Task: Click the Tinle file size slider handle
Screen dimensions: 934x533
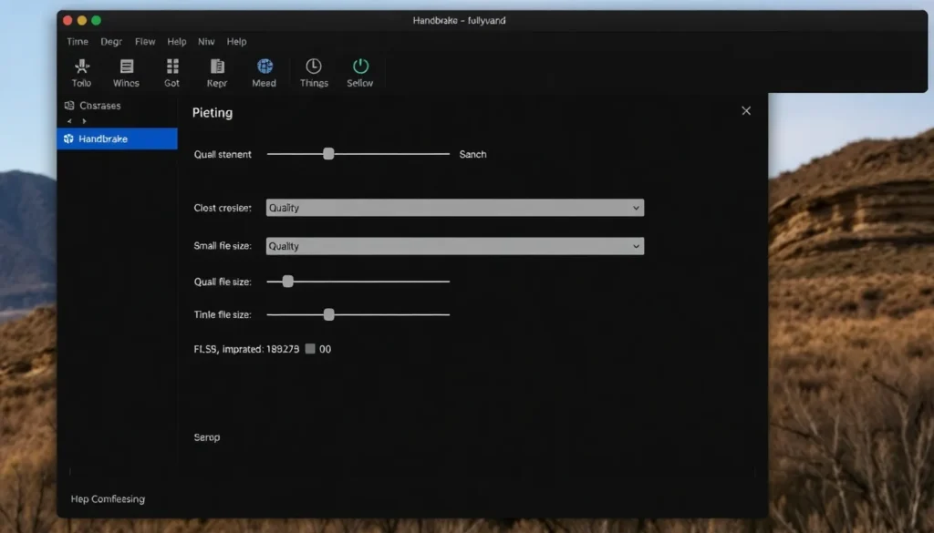Action: 329,314
